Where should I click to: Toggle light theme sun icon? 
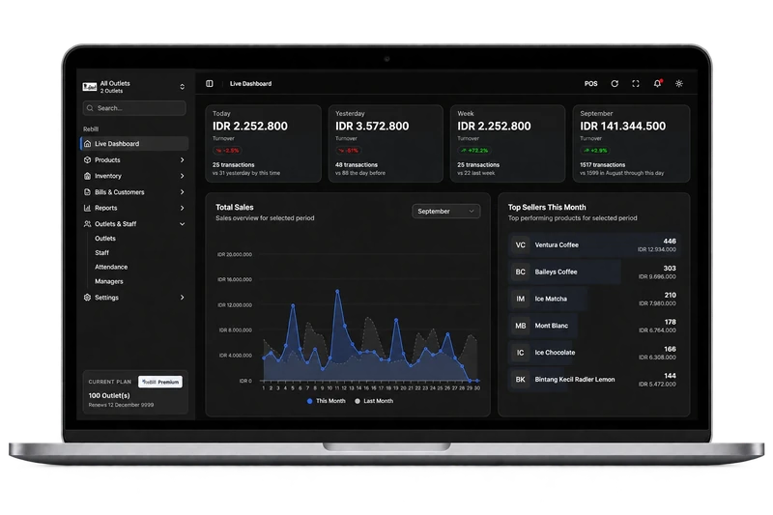pyautogui.click(x=679, y=84)
